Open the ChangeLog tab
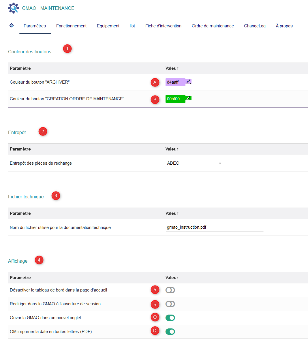The width and height of the screenshot is (308, 346). click(255, 26)
